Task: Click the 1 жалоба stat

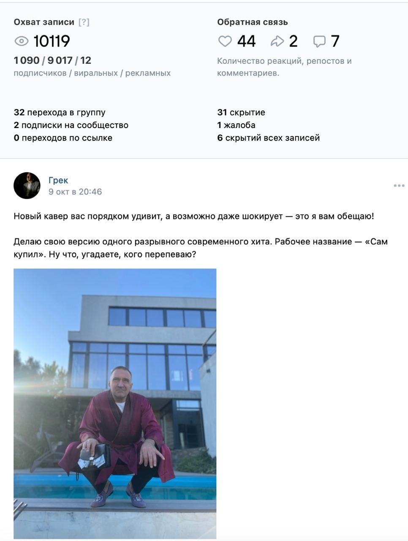Action: 236,125
